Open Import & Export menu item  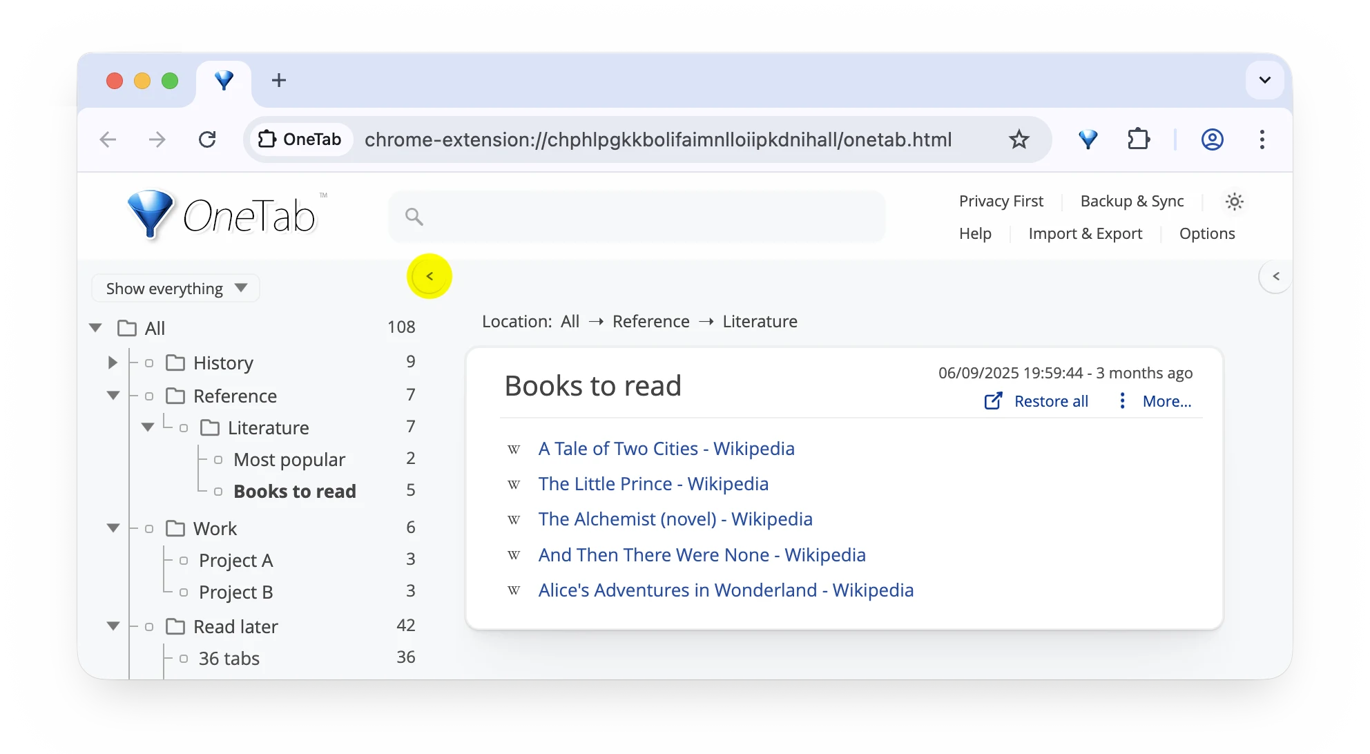[1085, 233]
